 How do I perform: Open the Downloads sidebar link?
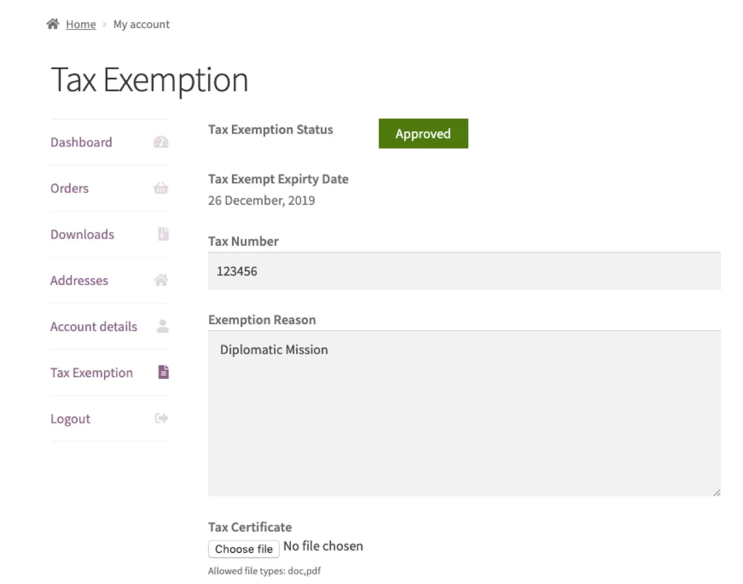coord(82,235)
